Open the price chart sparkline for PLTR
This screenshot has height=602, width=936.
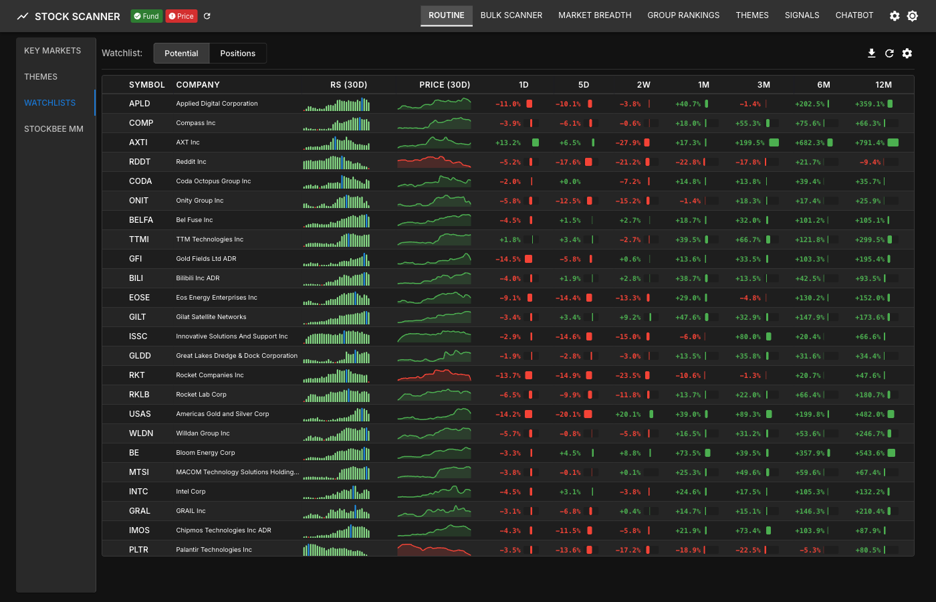point(434,549)
